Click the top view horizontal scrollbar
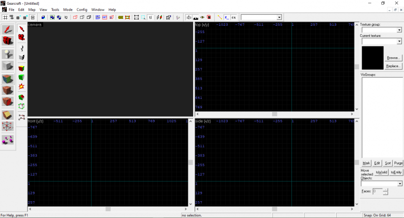The image size is (404, 218). 274,113
